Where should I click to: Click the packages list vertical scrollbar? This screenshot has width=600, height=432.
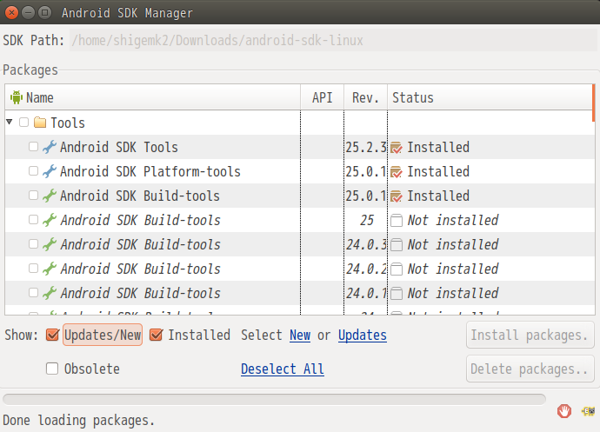594,103
